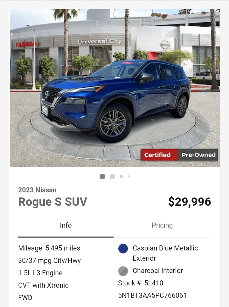This screenshot has width=229, height=307.
Task: Open the Rogue S SUV vehicle photo
Action: [x=115, y=88]
